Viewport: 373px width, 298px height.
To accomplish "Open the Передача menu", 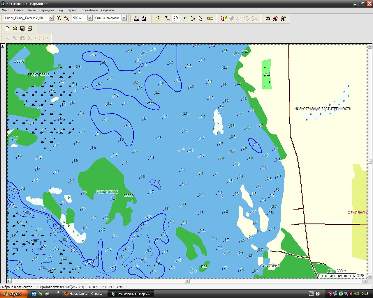I will (x=47, y=10).
